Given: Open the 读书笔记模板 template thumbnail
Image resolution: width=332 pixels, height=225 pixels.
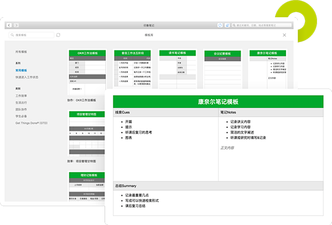Looking at the screenshot, I should (x=178, y=69).
